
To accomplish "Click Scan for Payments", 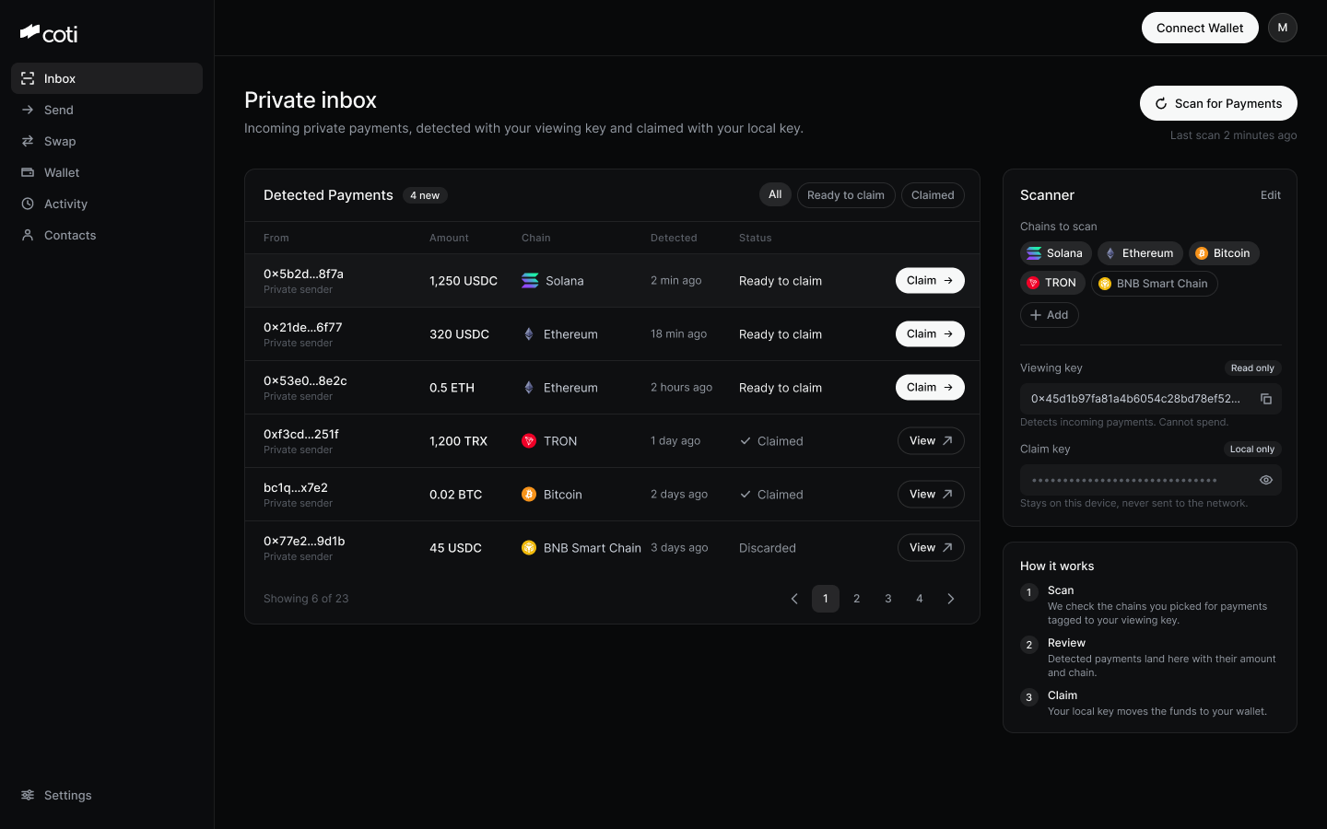I will 1218,103.
